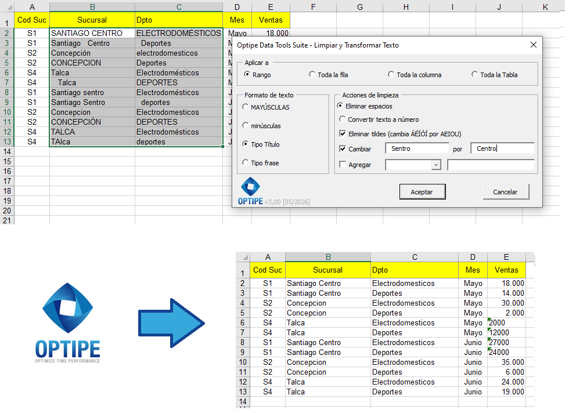Viewport: 569px width, 413px height.
Task: Click cell electrodomesticos in row 4
Action: click(179, 53)
